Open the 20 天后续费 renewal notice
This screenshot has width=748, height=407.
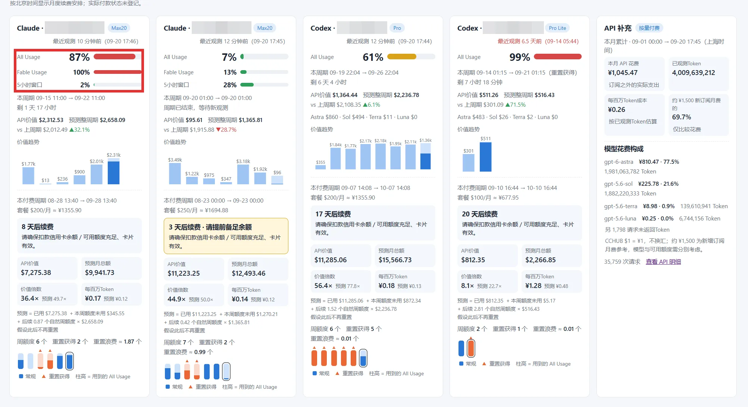[x=519, y=223]
